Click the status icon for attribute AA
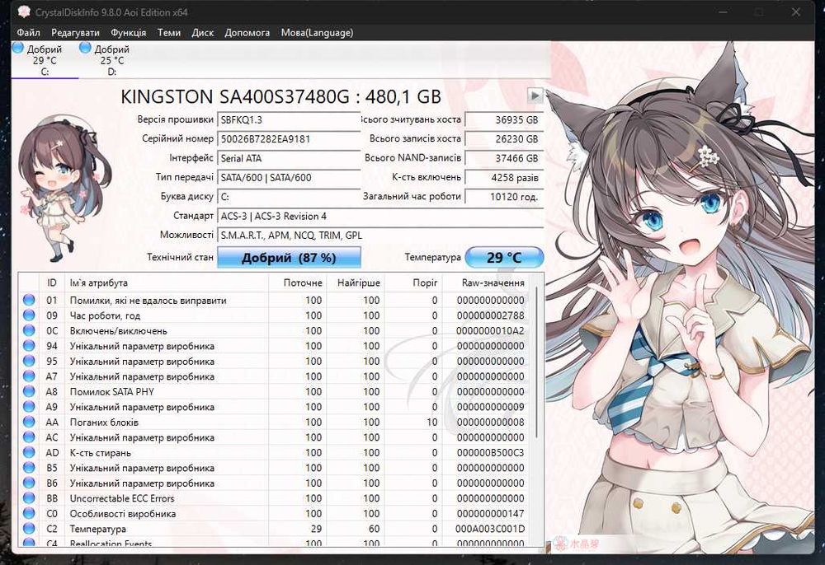 tap(29, 422)
